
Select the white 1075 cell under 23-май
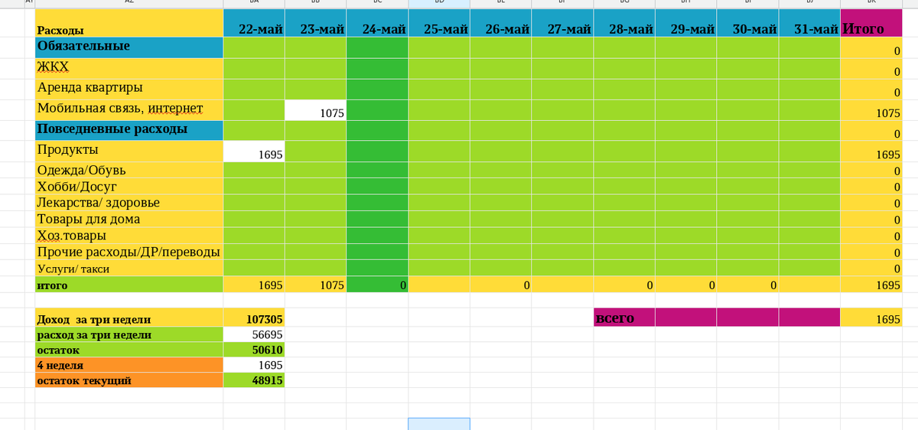point(315,110)
